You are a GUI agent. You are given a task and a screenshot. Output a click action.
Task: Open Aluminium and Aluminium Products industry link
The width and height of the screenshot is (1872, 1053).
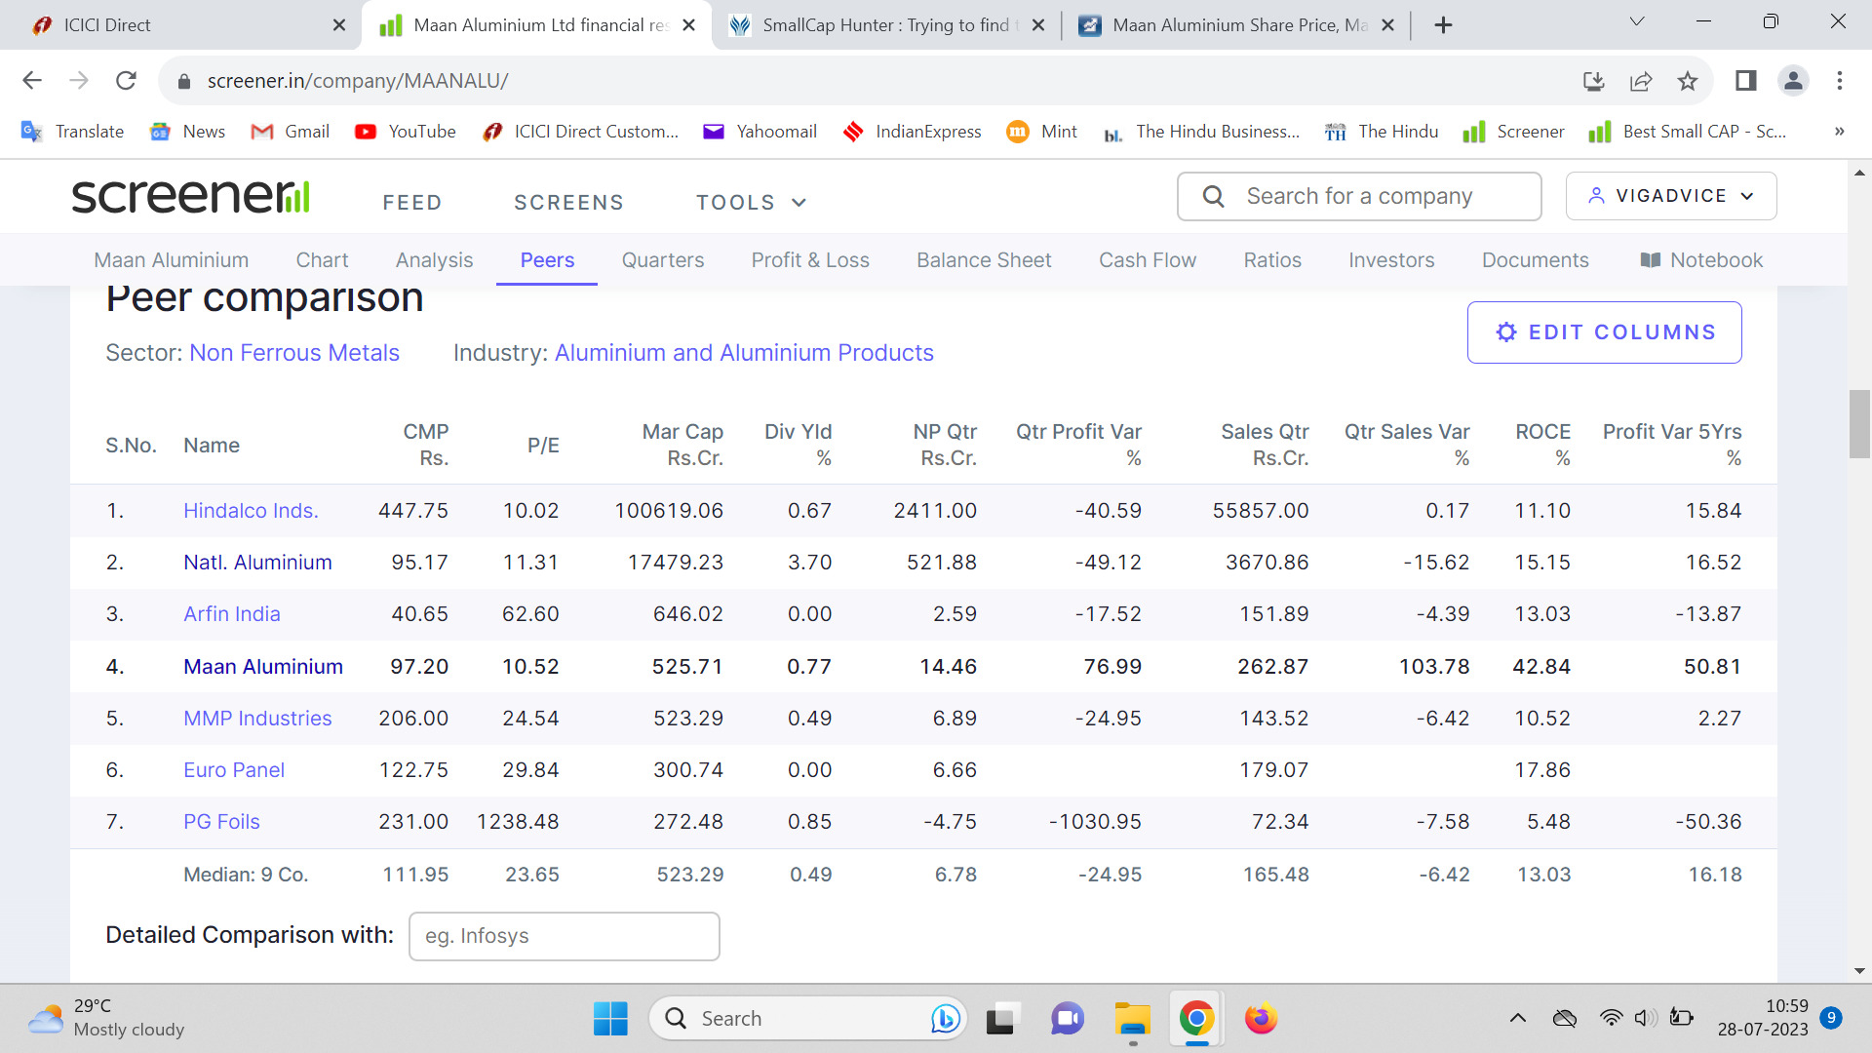[744, 353]
